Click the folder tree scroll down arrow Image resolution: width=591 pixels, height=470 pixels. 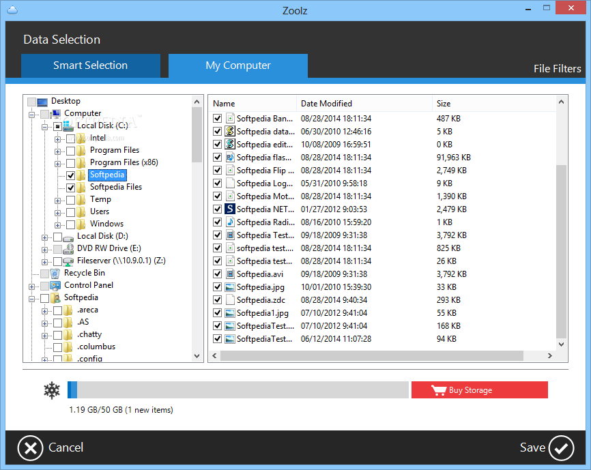tap(197, 356)
